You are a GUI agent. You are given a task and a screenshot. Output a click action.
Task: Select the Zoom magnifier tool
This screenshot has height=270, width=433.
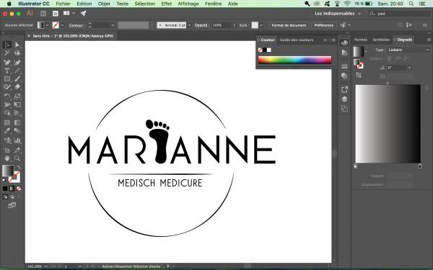17,158
